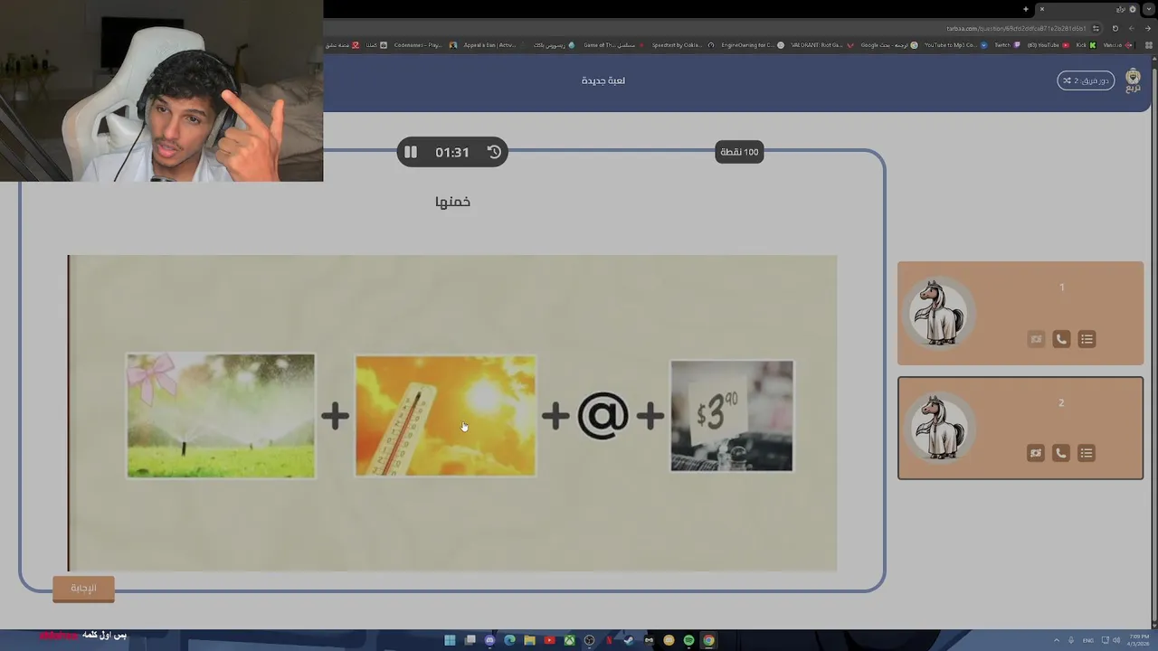Open Netflix from the taskbar
Viewport: 1158px width, 651px height.
(x=609, y=640)
